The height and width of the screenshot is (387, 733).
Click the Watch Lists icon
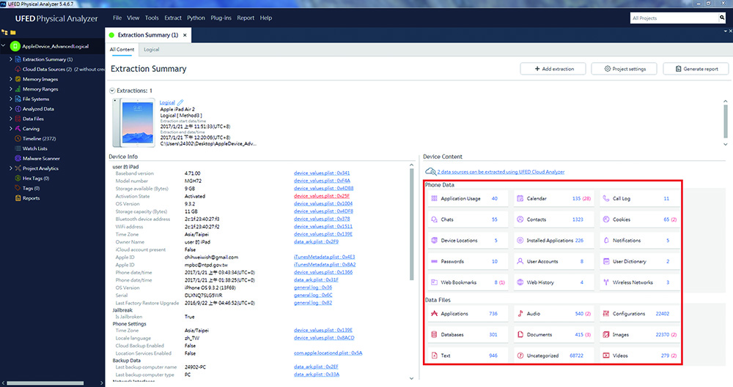[18, 149]
